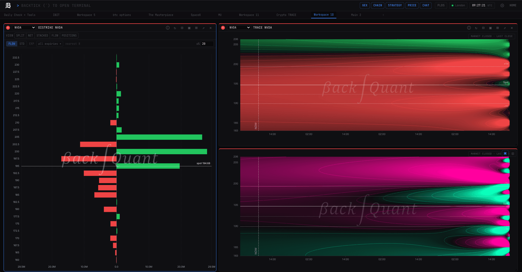The image size is (522, 272).
Task: Switch to Crypto TRACE tab
Action: [x=286, y=15]
